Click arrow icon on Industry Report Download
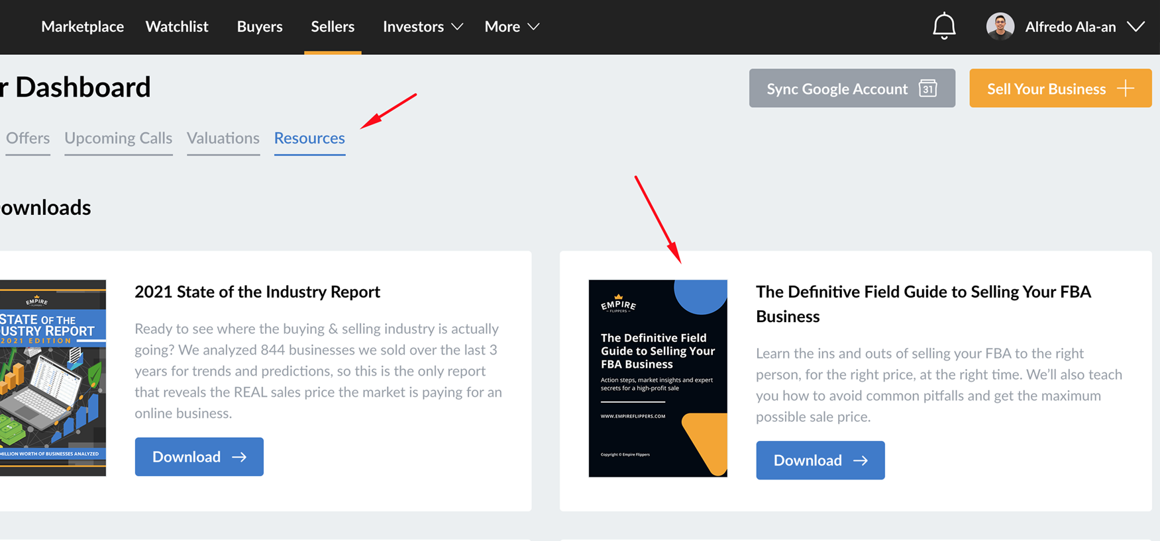The height and width of the screenshot is (541, 1160). click(x=239, y=457)
